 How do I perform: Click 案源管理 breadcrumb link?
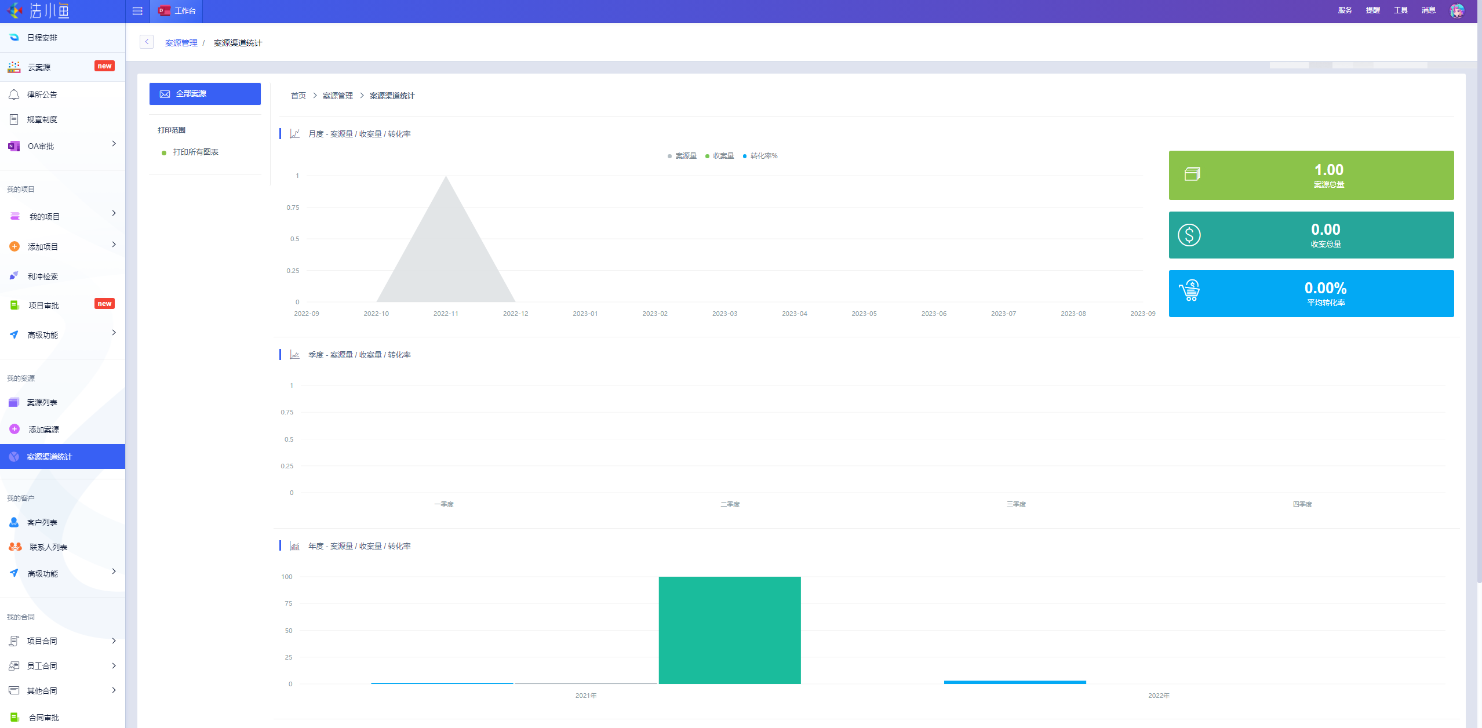(x=181, y=43)
